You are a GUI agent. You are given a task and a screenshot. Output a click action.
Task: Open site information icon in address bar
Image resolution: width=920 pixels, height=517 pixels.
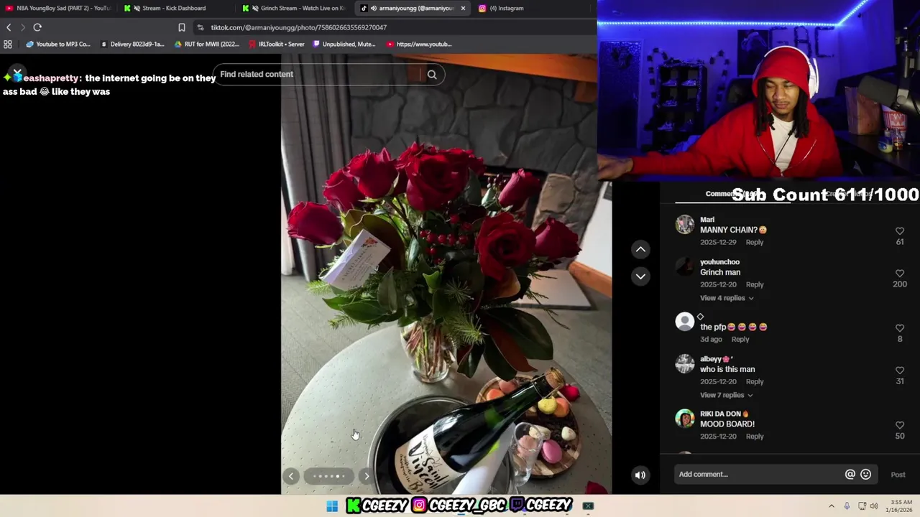pyautogui.click(x=200, y=27)
